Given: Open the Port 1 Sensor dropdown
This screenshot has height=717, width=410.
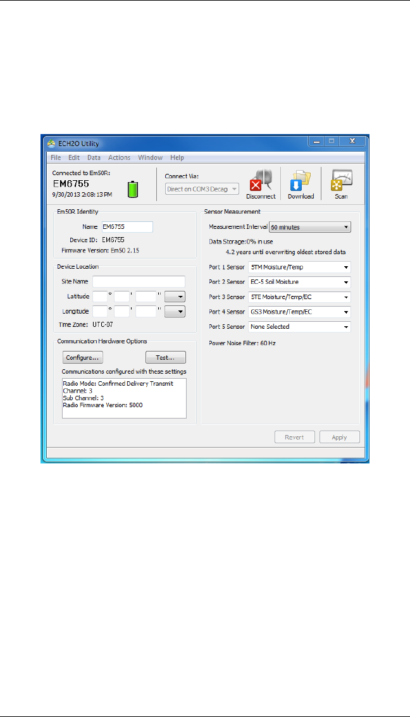Looking at the screenshot, I should (x=299, y=267).
